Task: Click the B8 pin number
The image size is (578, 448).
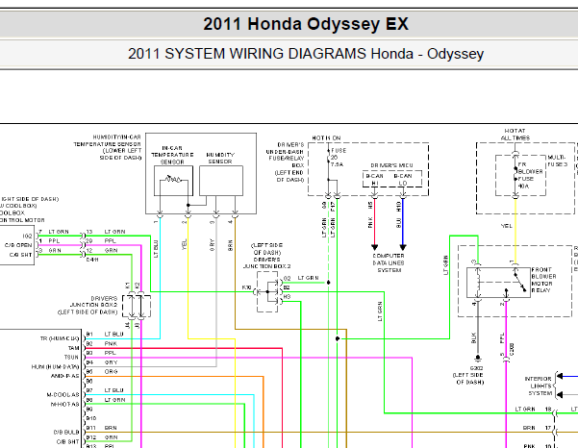Action: 89,400
